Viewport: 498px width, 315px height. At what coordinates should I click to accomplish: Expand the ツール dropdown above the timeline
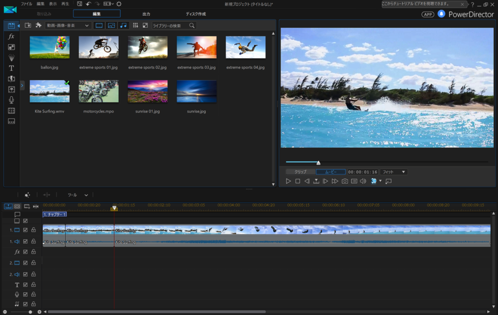[78, 195]
